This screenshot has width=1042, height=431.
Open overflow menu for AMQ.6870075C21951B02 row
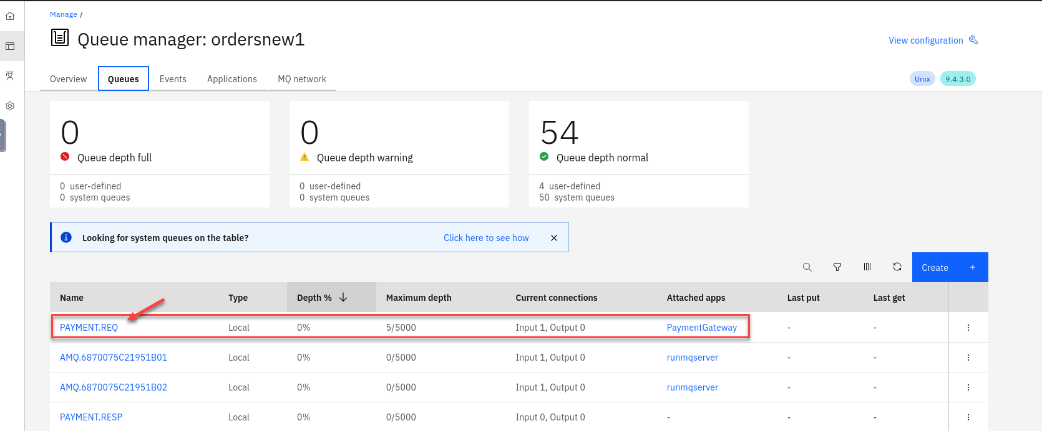(968, 387)
